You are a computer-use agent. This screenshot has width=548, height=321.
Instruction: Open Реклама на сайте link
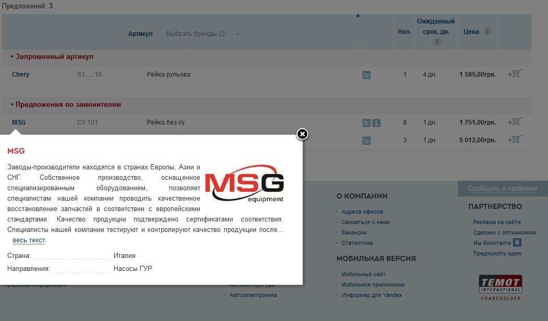(497, 222)
